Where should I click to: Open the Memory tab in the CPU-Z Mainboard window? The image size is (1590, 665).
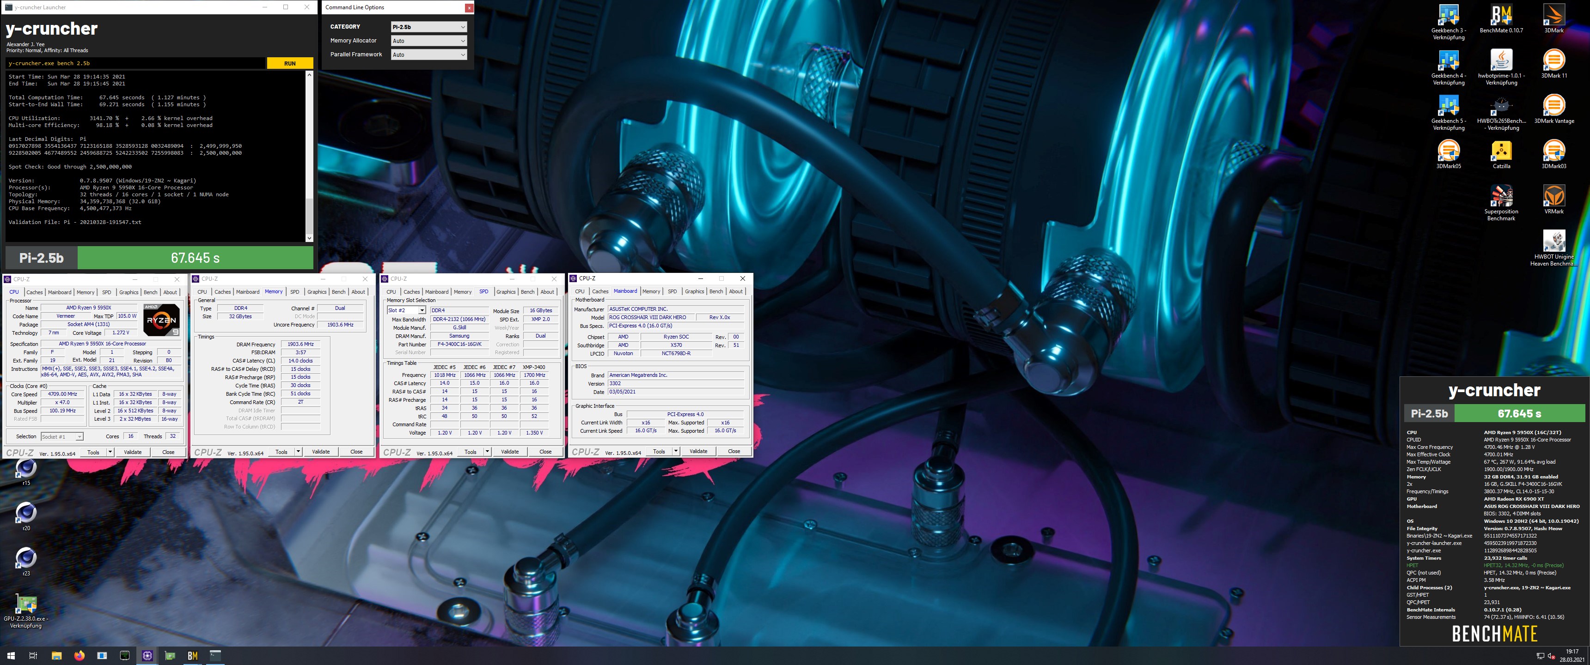pyautogui.click(x=651, y=292)
